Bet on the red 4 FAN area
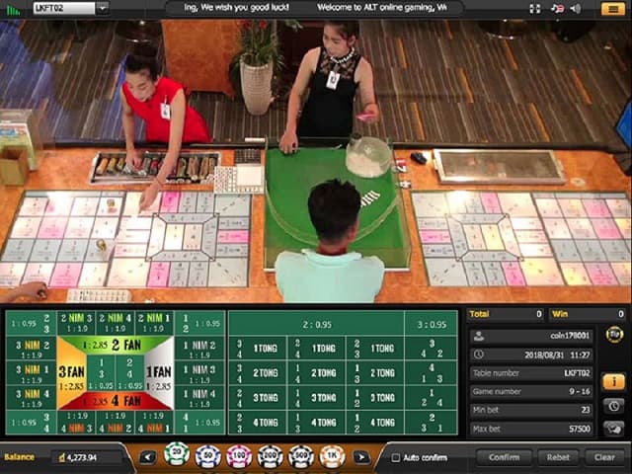 point(116,400)
